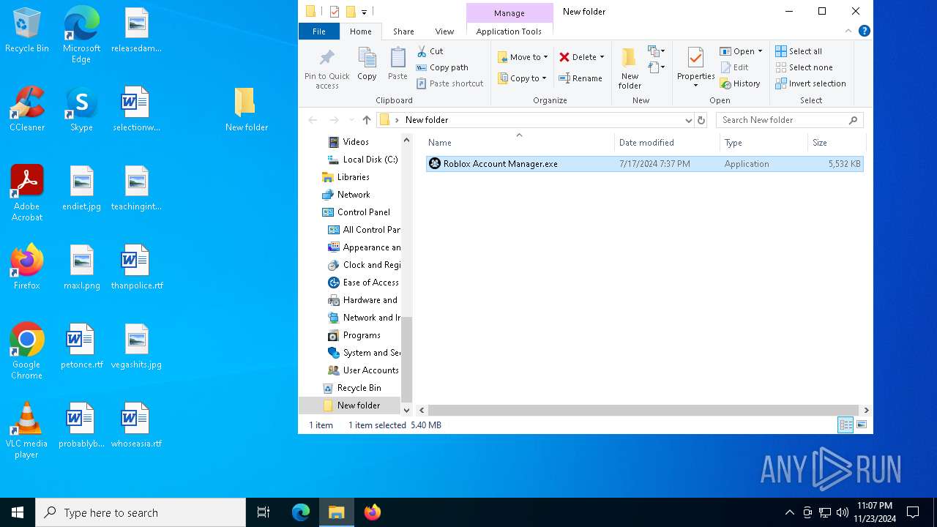This screenshot has width=937, height=527.
Task: Click Quick Access Properties checkmark icon
Action: 335,12
